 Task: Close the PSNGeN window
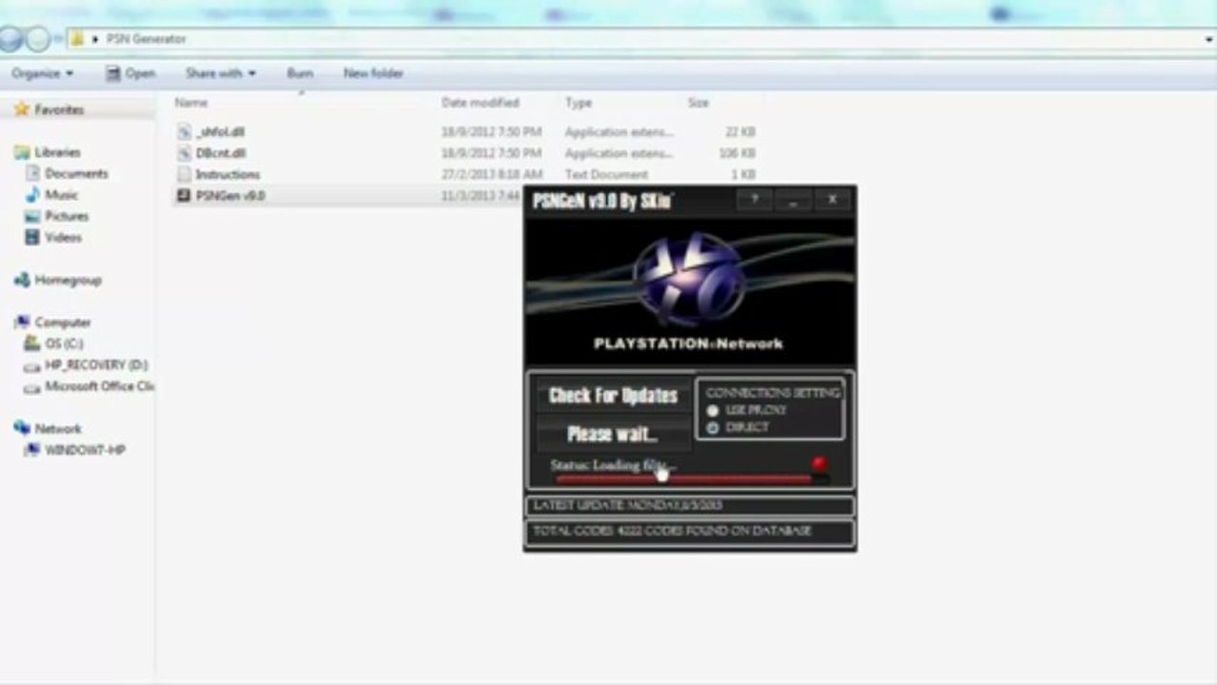832,199
